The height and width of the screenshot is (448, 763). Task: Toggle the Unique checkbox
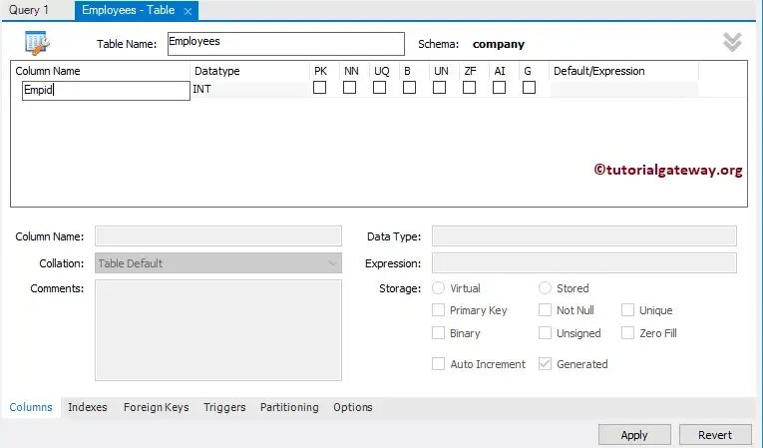click(x=627, y=310)
